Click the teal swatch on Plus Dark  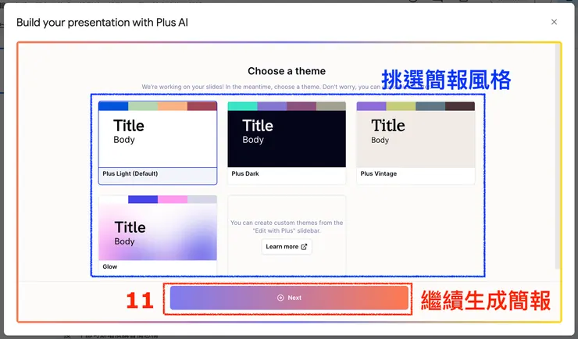click(243, 106)
